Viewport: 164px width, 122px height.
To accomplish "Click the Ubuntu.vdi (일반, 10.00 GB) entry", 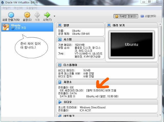I will click(x=102, y=96).
